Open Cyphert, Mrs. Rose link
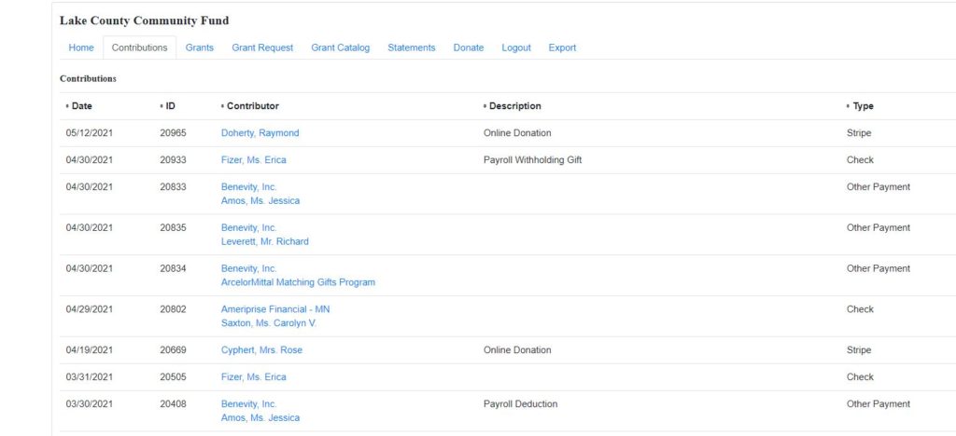The image size is (956, 436). click(261, 349)
